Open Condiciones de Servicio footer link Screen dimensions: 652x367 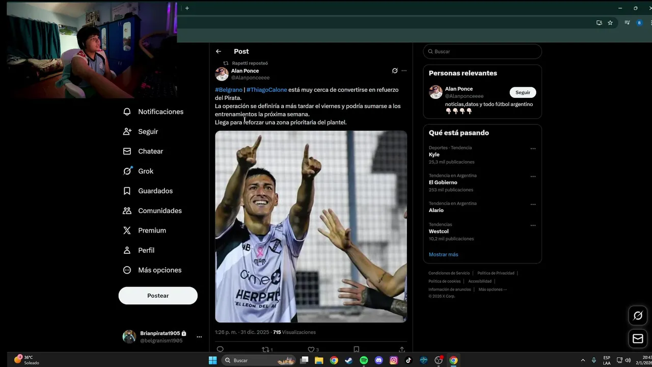coord(449,273)
